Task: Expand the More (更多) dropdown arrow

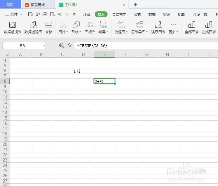Action: 177,32
